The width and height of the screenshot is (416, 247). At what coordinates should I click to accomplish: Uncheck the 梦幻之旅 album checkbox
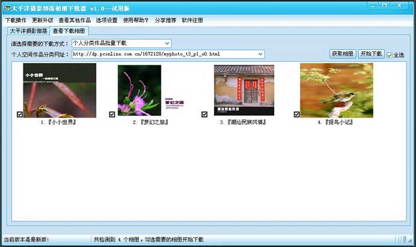[x=112, y=114]
